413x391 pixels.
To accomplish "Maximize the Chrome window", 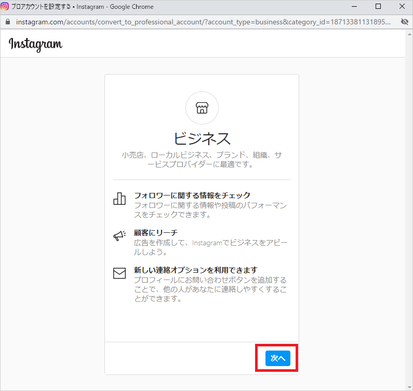I will pyautogui.click(x=378, y=6).
